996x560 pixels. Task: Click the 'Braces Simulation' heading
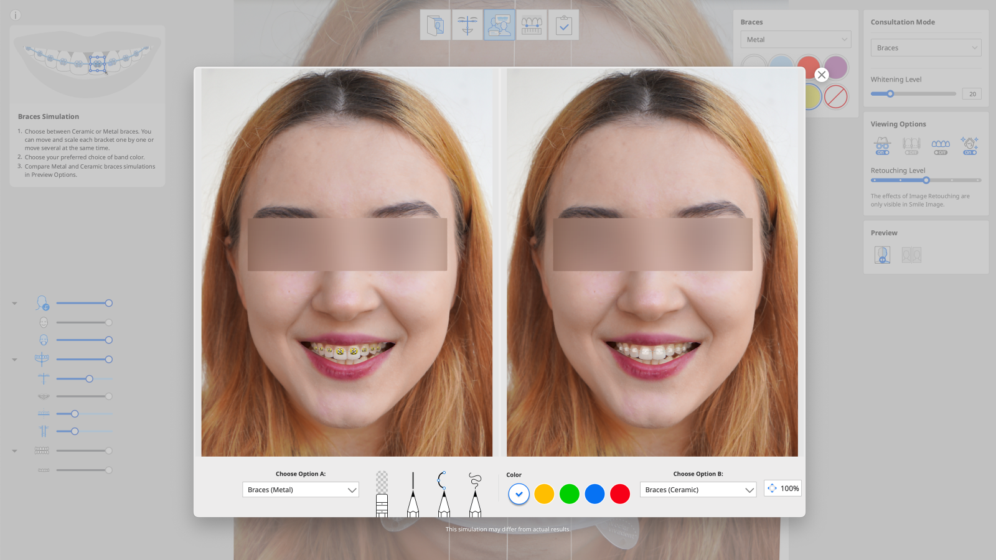tap(49, 116)
